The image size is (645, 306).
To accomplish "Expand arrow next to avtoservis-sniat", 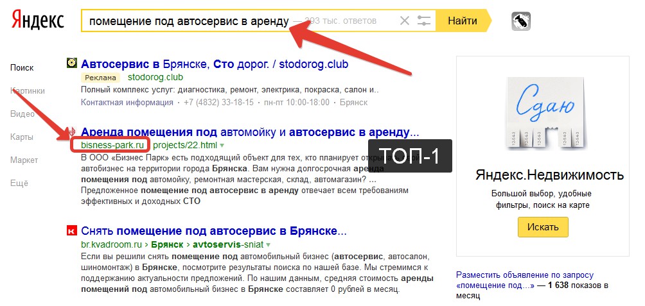I will pos(268,245).
